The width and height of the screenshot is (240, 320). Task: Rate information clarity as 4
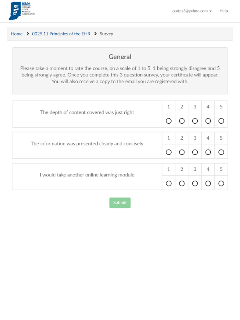208,152
